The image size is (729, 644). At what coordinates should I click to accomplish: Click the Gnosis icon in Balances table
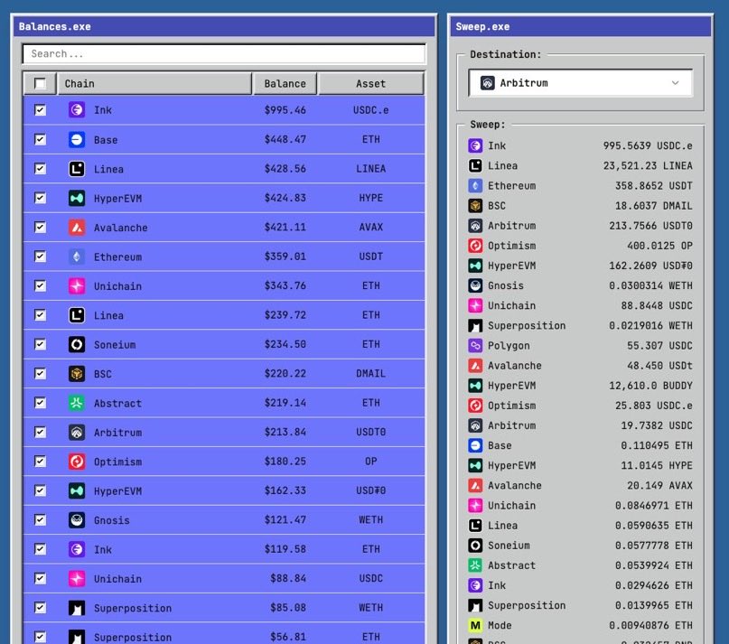tap(77, 520)
